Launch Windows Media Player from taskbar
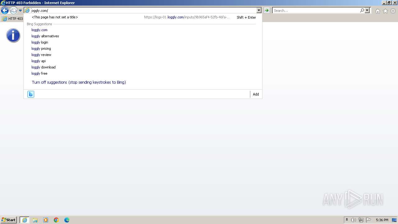 coord(46,220)
